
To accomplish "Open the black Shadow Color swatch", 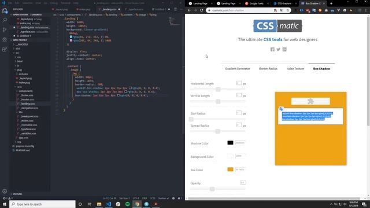I will 230,143.
